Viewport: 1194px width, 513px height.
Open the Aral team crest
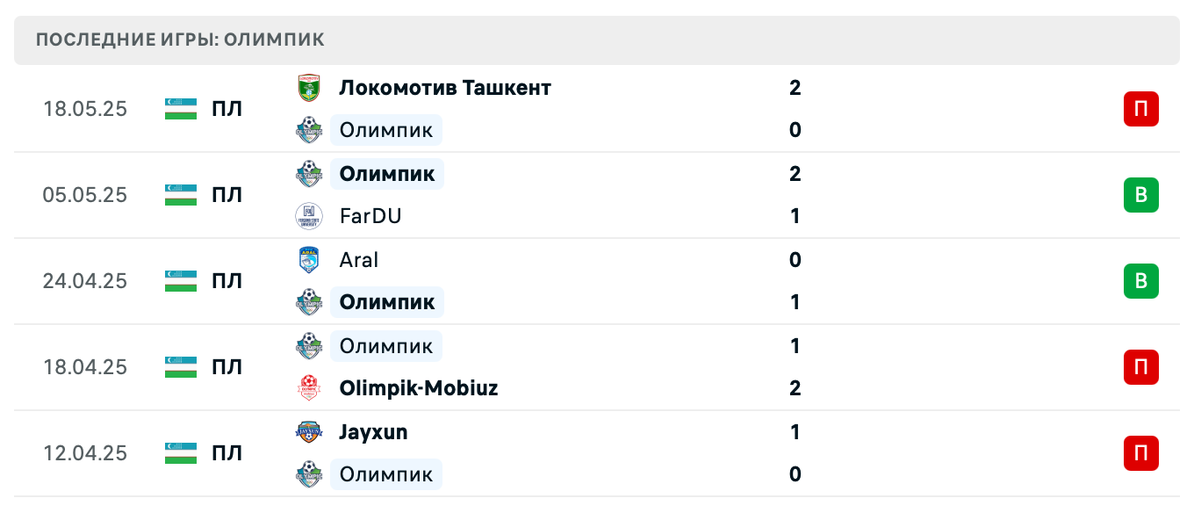308,260
